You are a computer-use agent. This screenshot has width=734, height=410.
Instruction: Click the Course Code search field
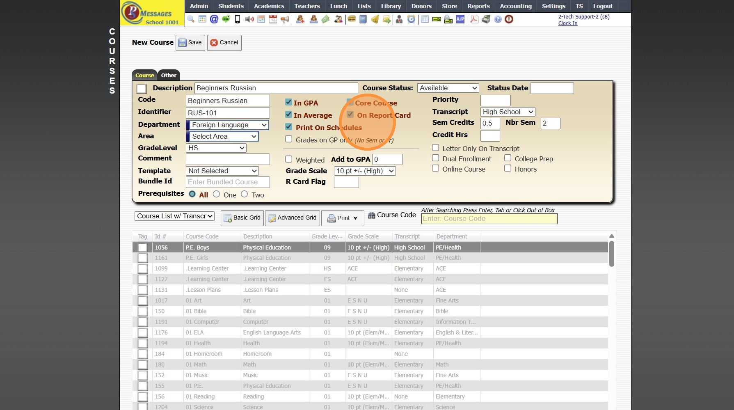pyautogui.click(x=489, y=219)
